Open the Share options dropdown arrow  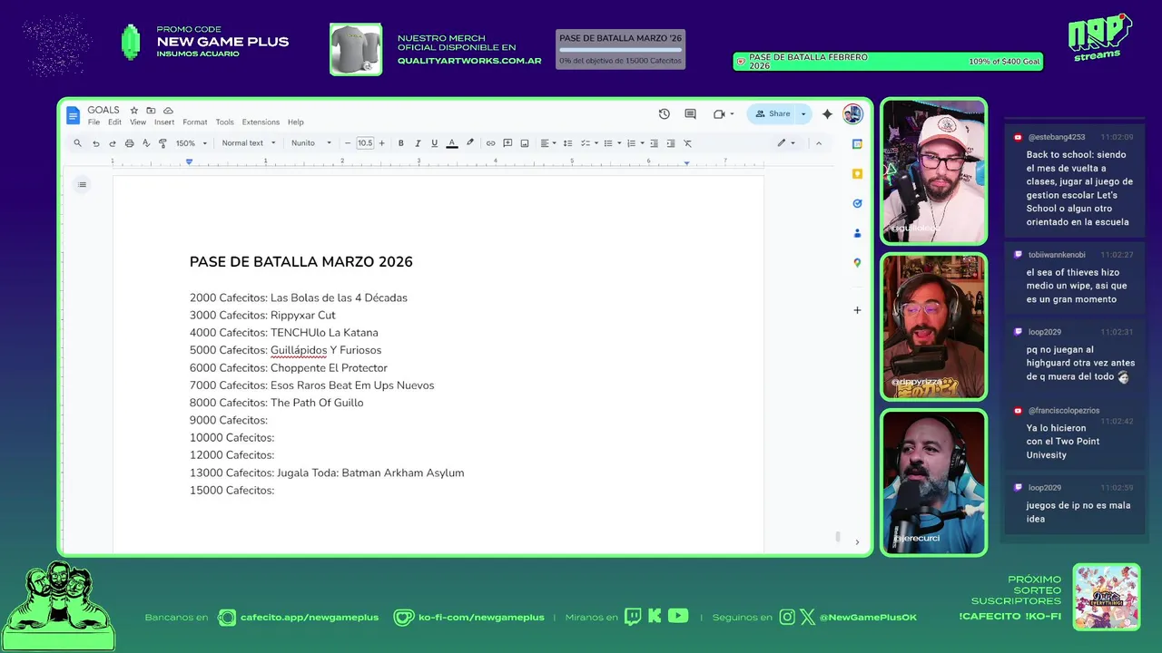tap(803, 114)
